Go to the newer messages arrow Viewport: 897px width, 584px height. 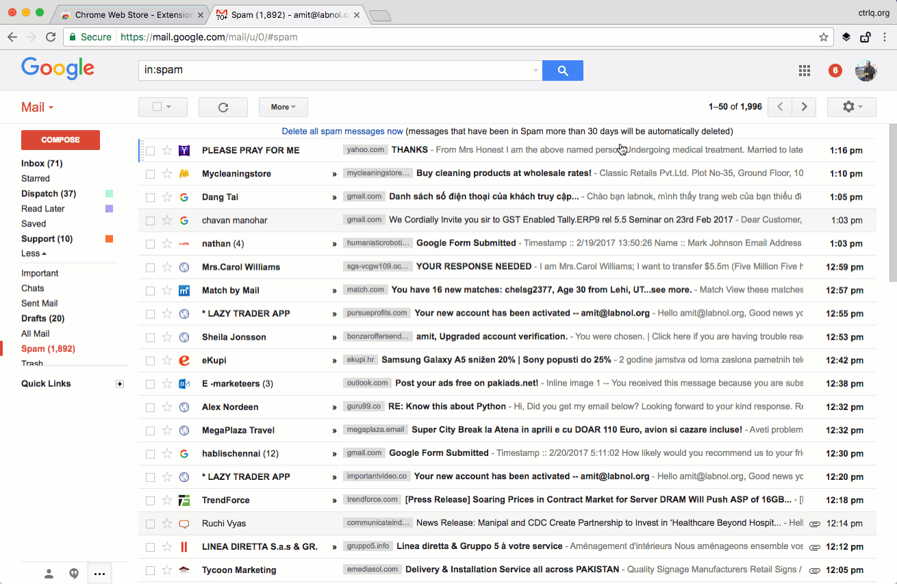coord(780,107)
